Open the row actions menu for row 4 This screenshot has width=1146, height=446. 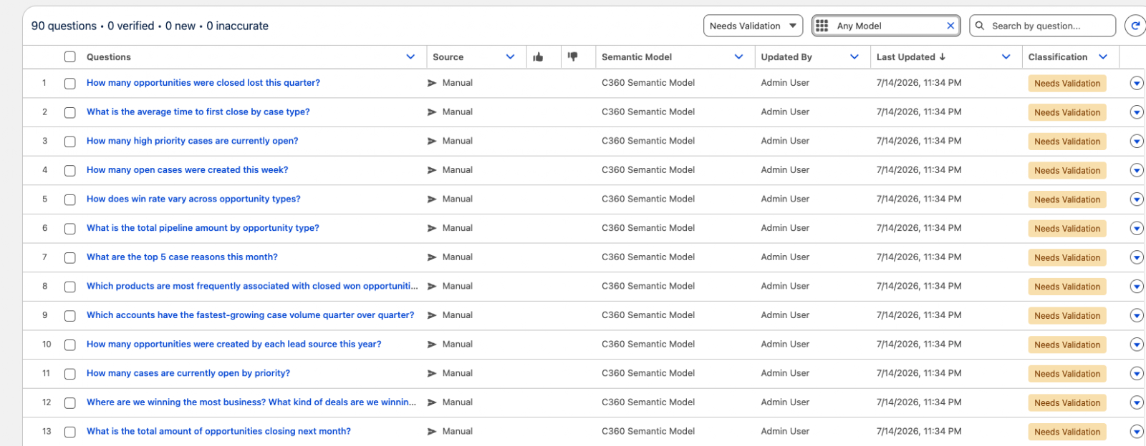tap(1136, 170)
